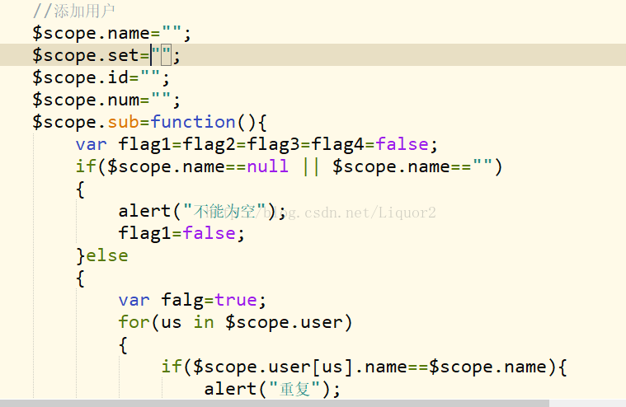This screenshot has width=626, height=407.
Task: Click the alert("不能为空") statement
Action: click(x=202, y=211)
